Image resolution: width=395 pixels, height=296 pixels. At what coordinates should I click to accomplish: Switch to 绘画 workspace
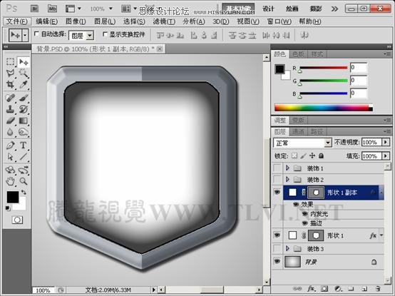click(x=292, y=9)
